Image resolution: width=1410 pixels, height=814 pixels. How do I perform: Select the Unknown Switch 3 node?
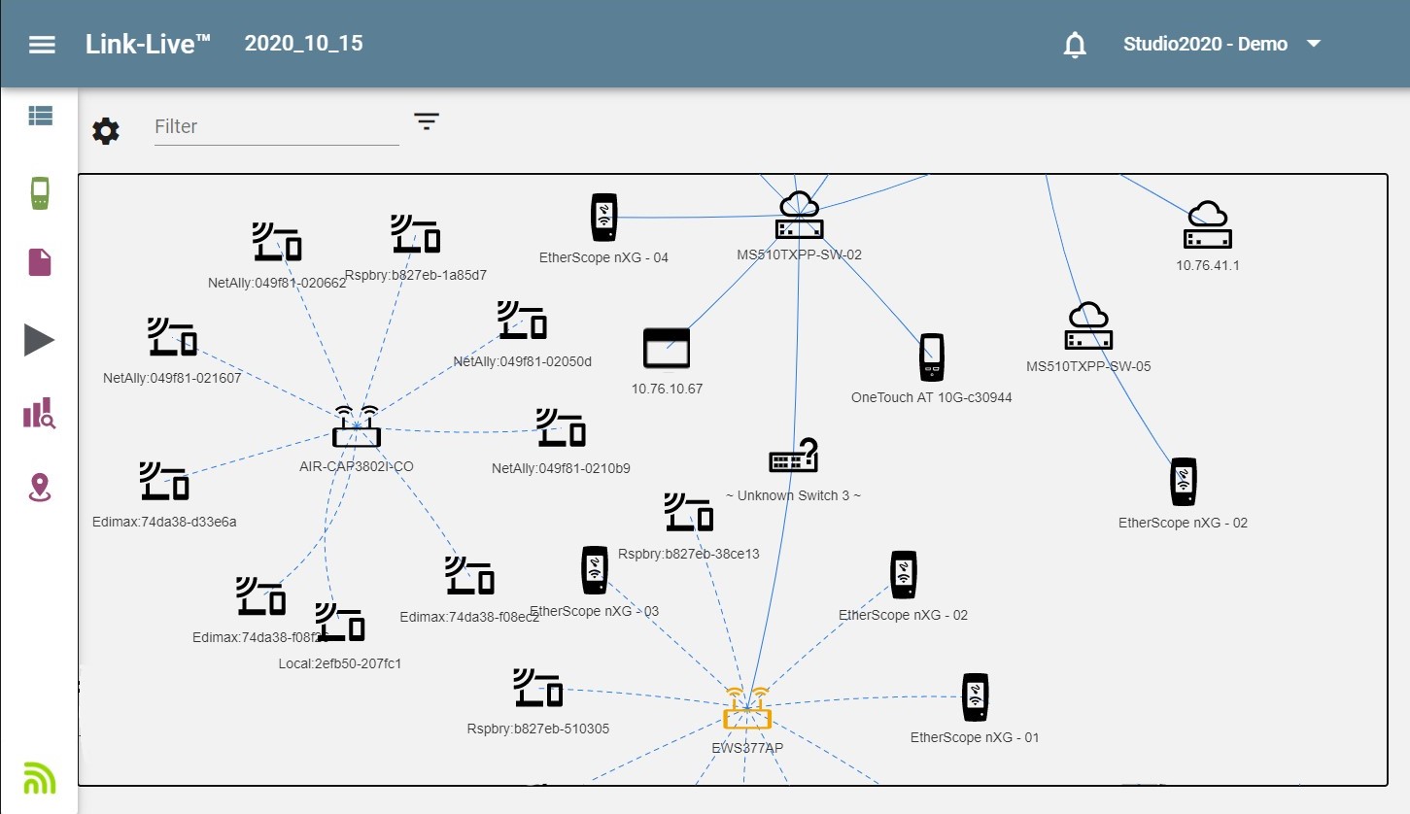(x=794, y=457)
